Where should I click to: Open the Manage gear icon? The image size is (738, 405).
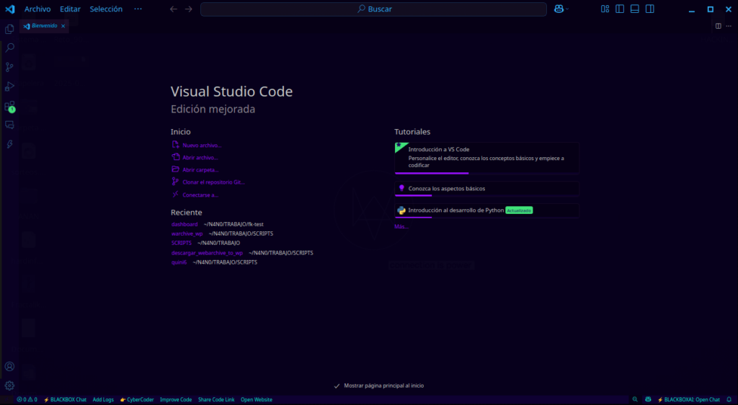9,386
